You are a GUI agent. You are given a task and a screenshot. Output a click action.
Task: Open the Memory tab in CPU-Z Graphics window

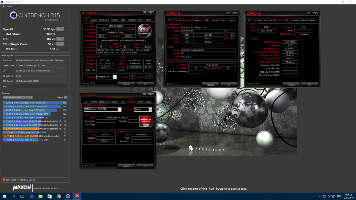[x=115, y=102]
